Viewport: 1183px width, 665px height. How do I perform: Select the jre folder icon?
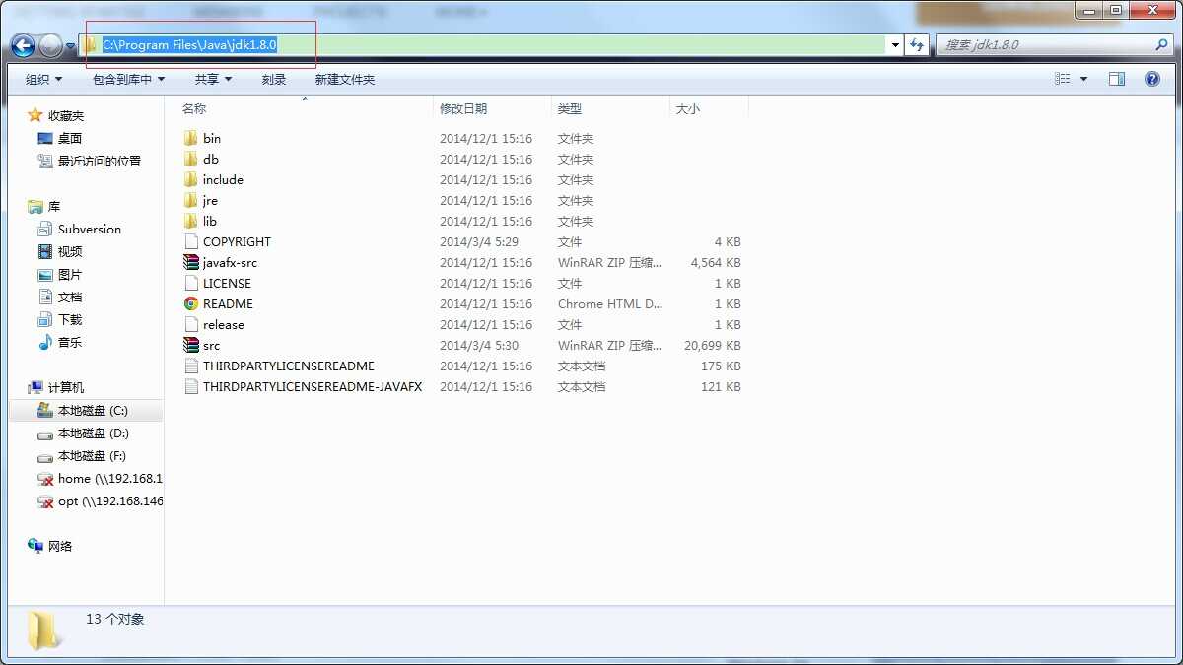tap(191, 200)
